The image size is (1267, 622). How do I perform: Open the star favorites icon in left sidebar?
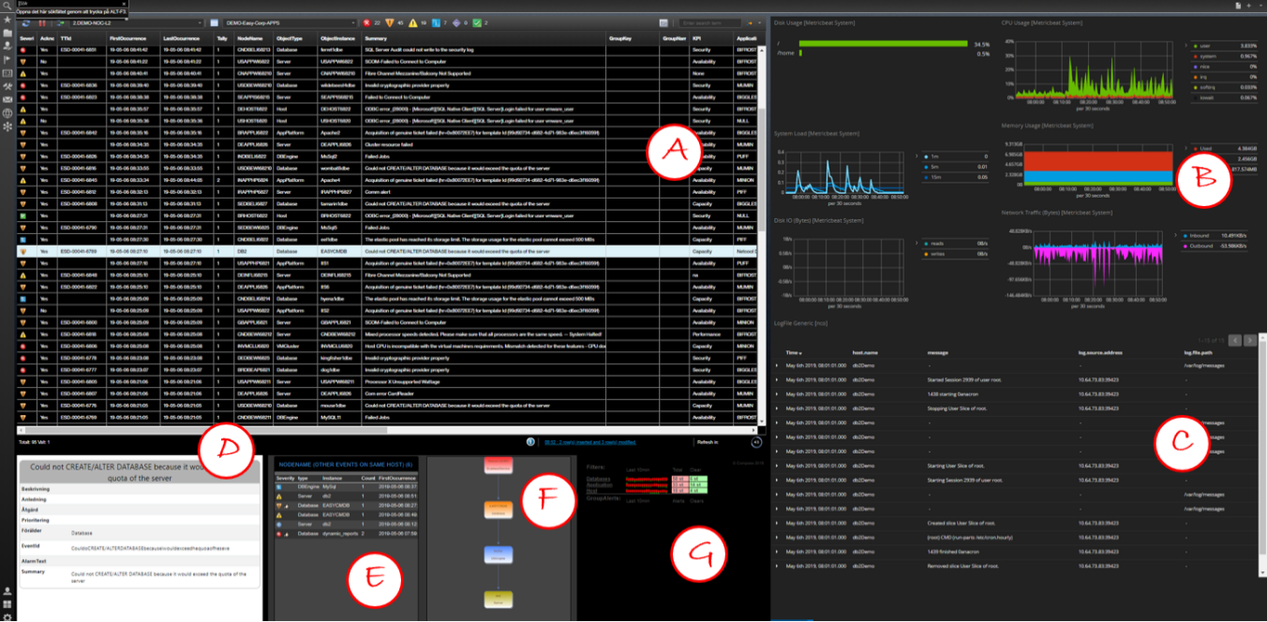tap(7, 19)
